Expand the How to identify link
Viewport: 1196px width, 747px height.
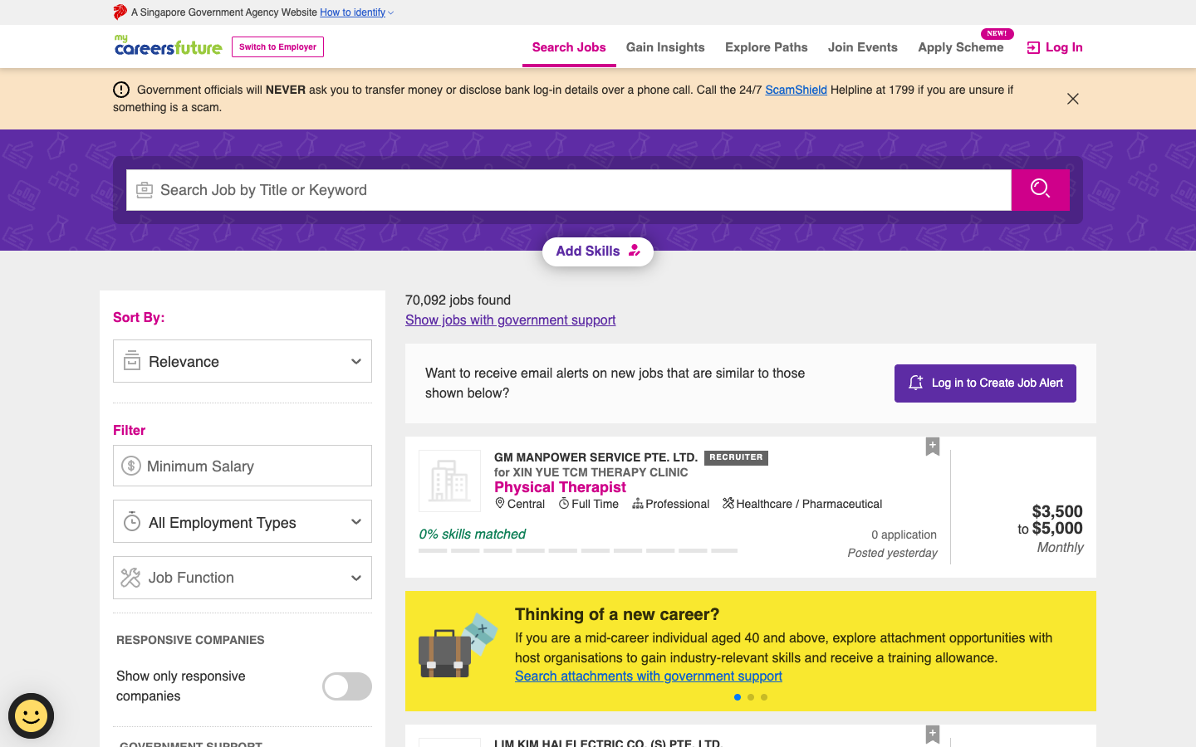coord(356,12)
